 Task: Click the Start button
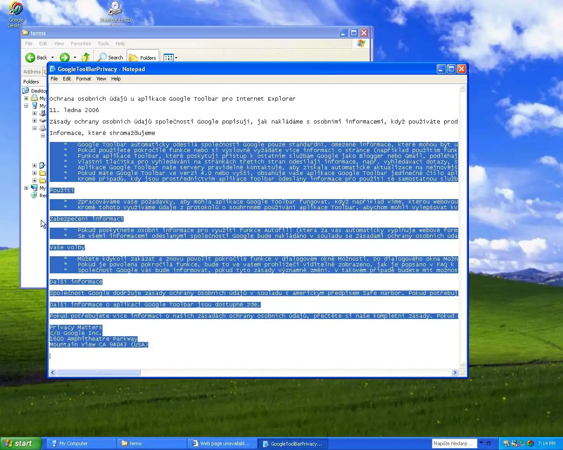(21, 443)
